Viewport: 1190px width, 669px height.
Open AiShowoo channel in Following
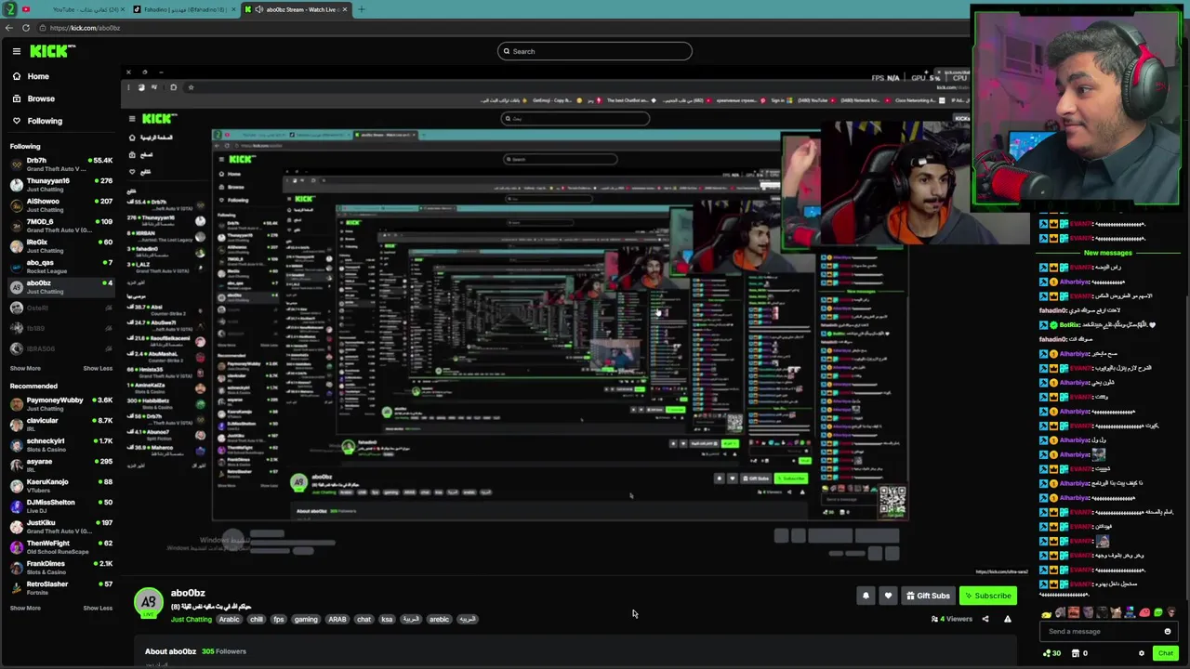(59, 204)
